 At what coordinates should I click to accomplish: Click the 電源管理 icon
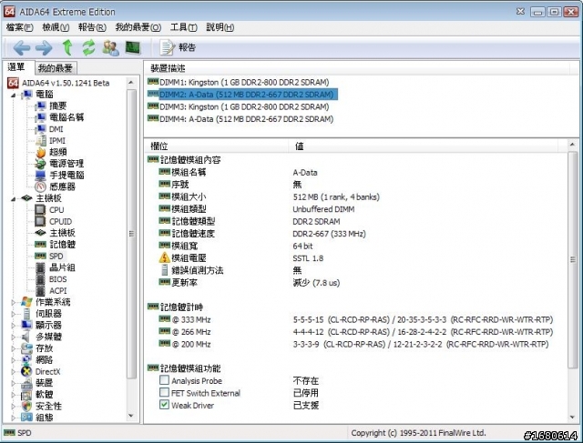point(40,164)
